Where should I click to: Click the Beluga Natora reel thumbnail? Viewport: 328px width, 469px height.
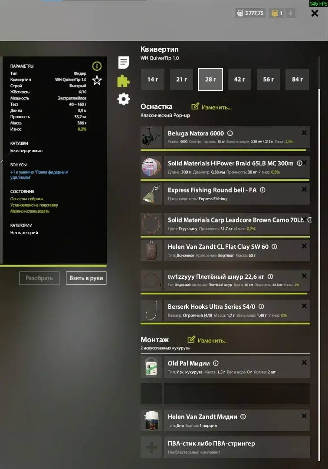tap(151, 137)
